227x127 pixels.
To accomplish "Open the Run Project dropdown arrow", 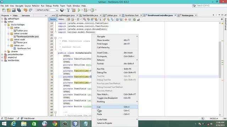I will [82, 10].
